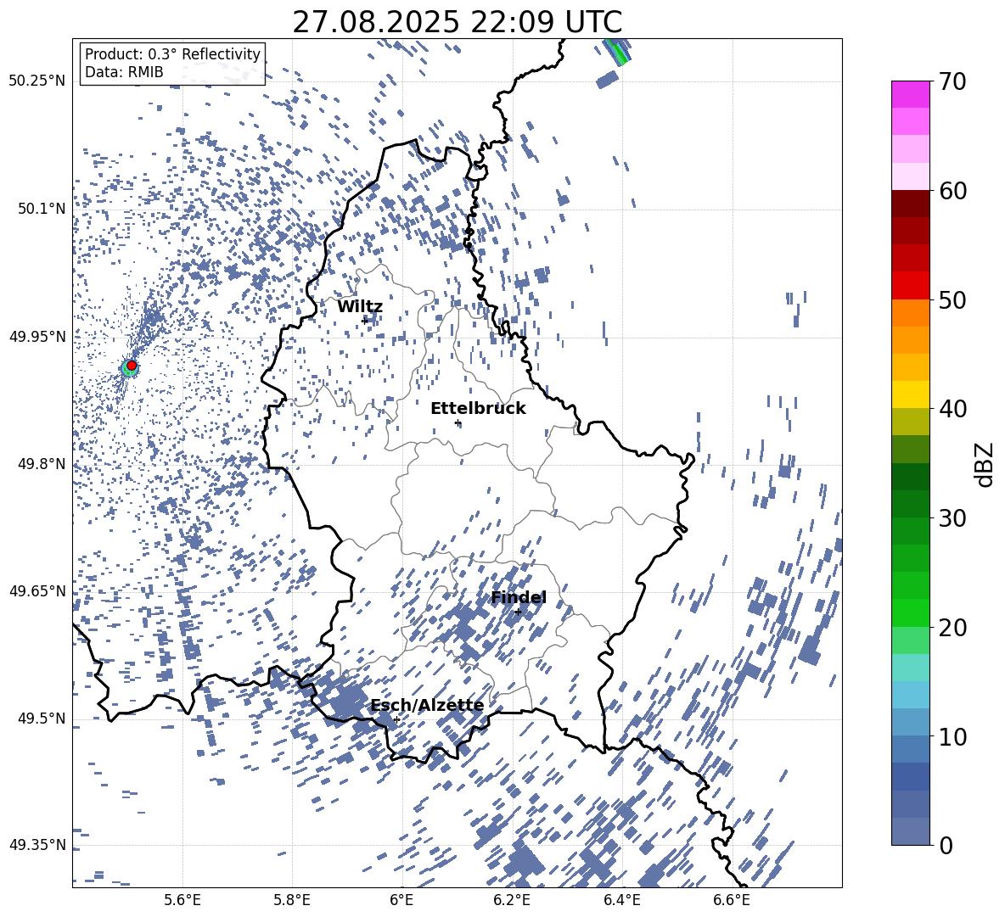This screenshot has width=1005, height=917.
Task: Click the 40 colorbar tick label
Action: click(x=952, y=409)
